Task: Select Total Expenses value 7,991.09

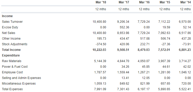Action: coord(100,89)
